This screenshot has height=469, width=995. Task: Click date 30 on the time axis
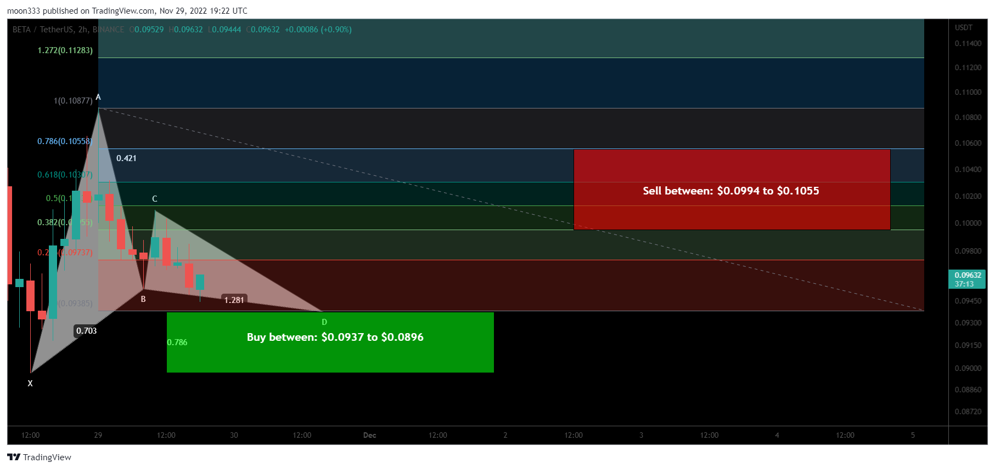pyautogui.click(x=234, y=435)
